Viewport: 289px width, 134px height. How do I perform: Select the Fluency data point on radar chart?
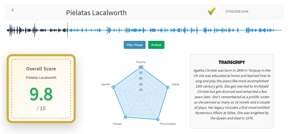pyautogui.click(x=141, y=67)
